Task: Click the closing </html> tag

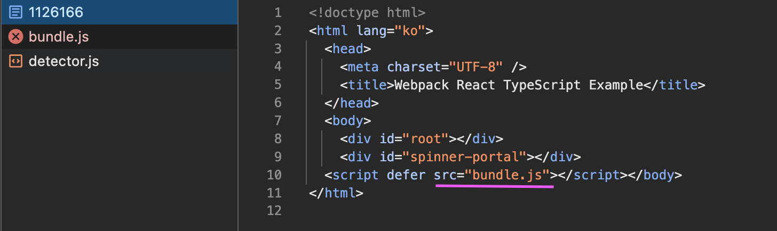Action: point(336,193)
